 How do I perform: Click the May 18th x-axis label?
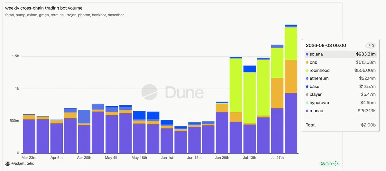[x=139, y=158]
